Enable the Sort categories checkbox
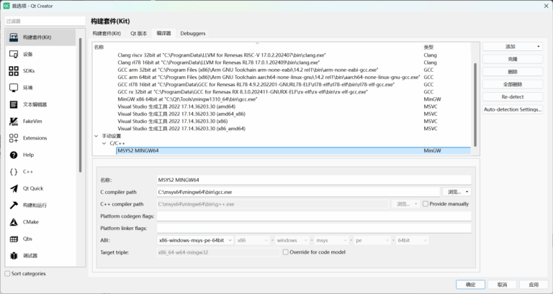Screen dimensions: 553x294 7,274
